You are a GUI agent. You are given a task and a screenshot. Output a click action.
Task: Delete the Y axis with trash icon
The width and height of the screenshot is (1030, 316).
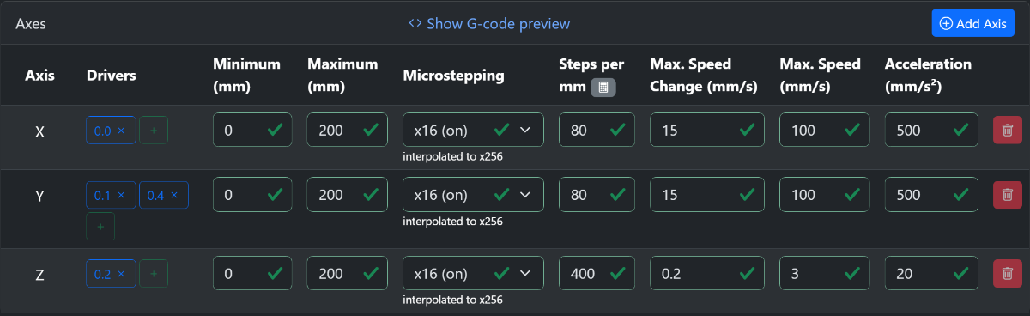[x=1007, y=195]
